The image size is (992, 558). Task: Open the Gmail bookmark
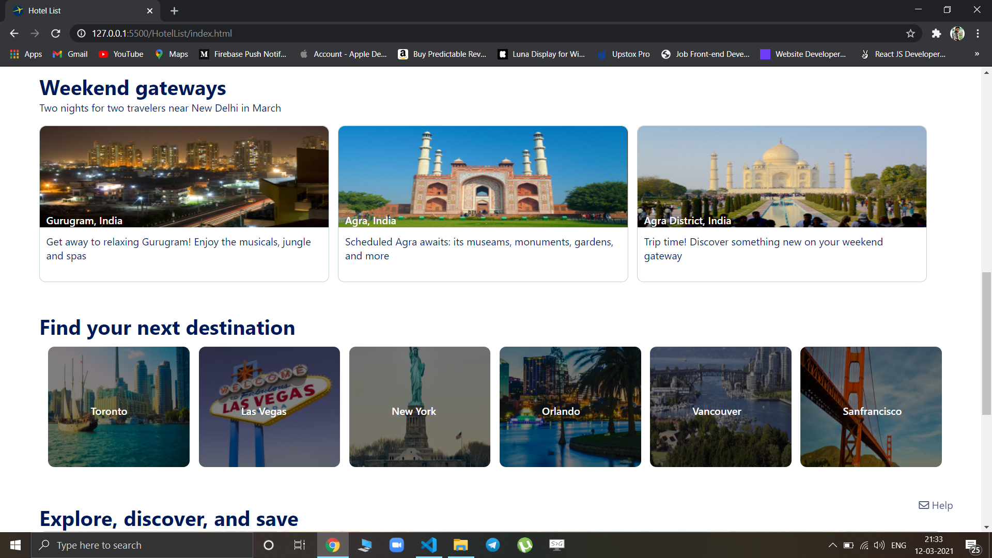[x=69, y=54]
